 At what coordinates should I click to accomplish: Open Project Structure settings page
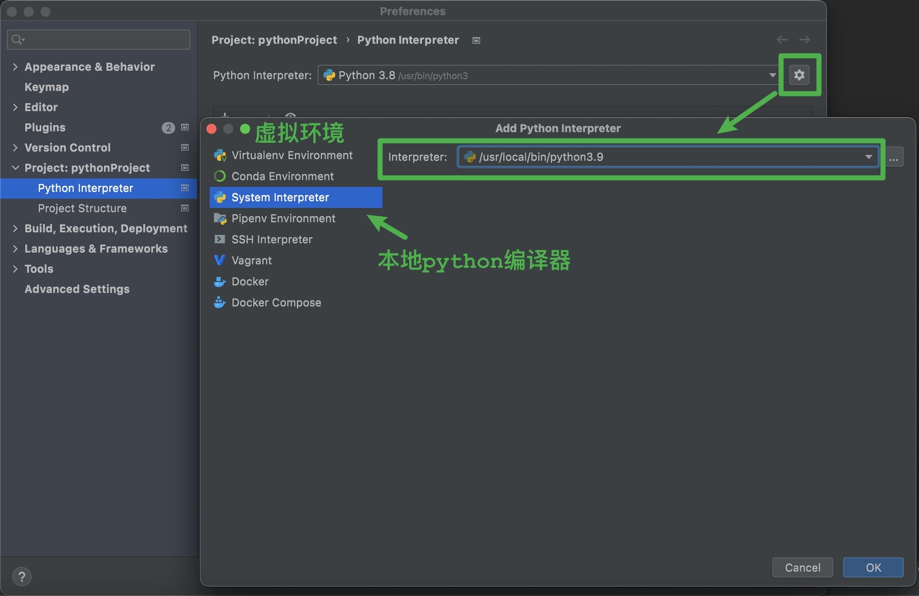pos(82,208)
